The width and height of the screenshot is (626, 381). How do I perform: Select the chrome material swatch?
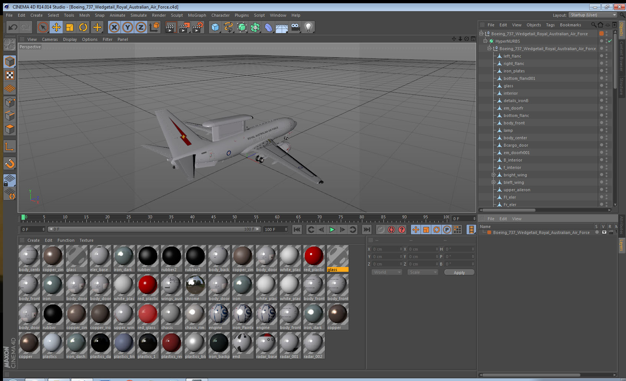[x=195, y=287]
